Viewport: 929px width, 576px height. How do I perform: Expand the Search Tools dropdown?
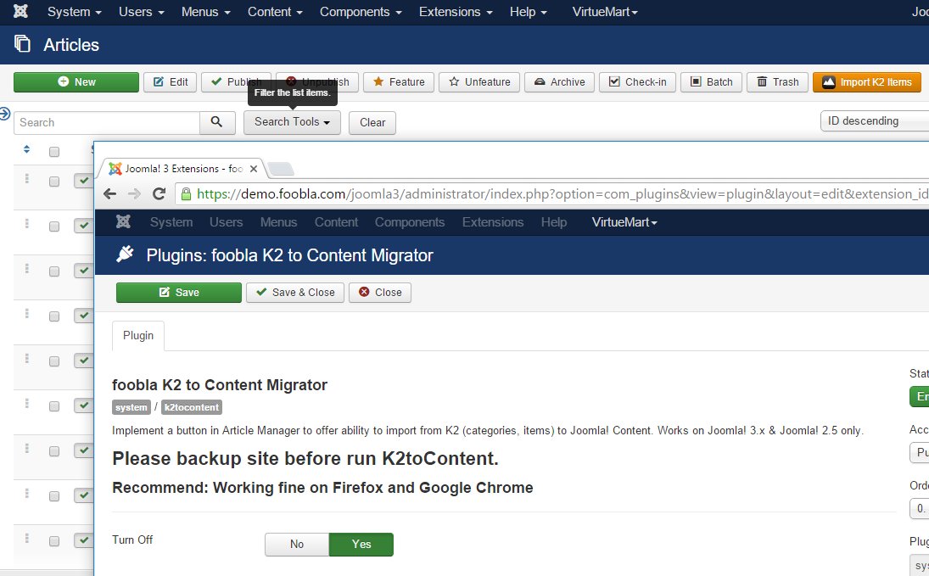click(x=292, y=122)
